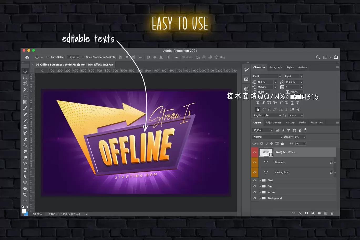Viewport: 360px width, 240px height.
Task: Open the Kind layer filter dropdown
Action: pos(263,130)
